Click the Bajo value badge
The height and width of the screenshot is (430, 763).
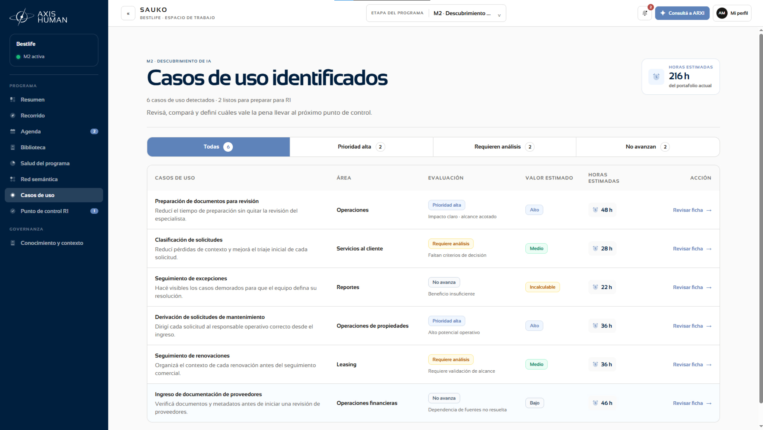534,403
